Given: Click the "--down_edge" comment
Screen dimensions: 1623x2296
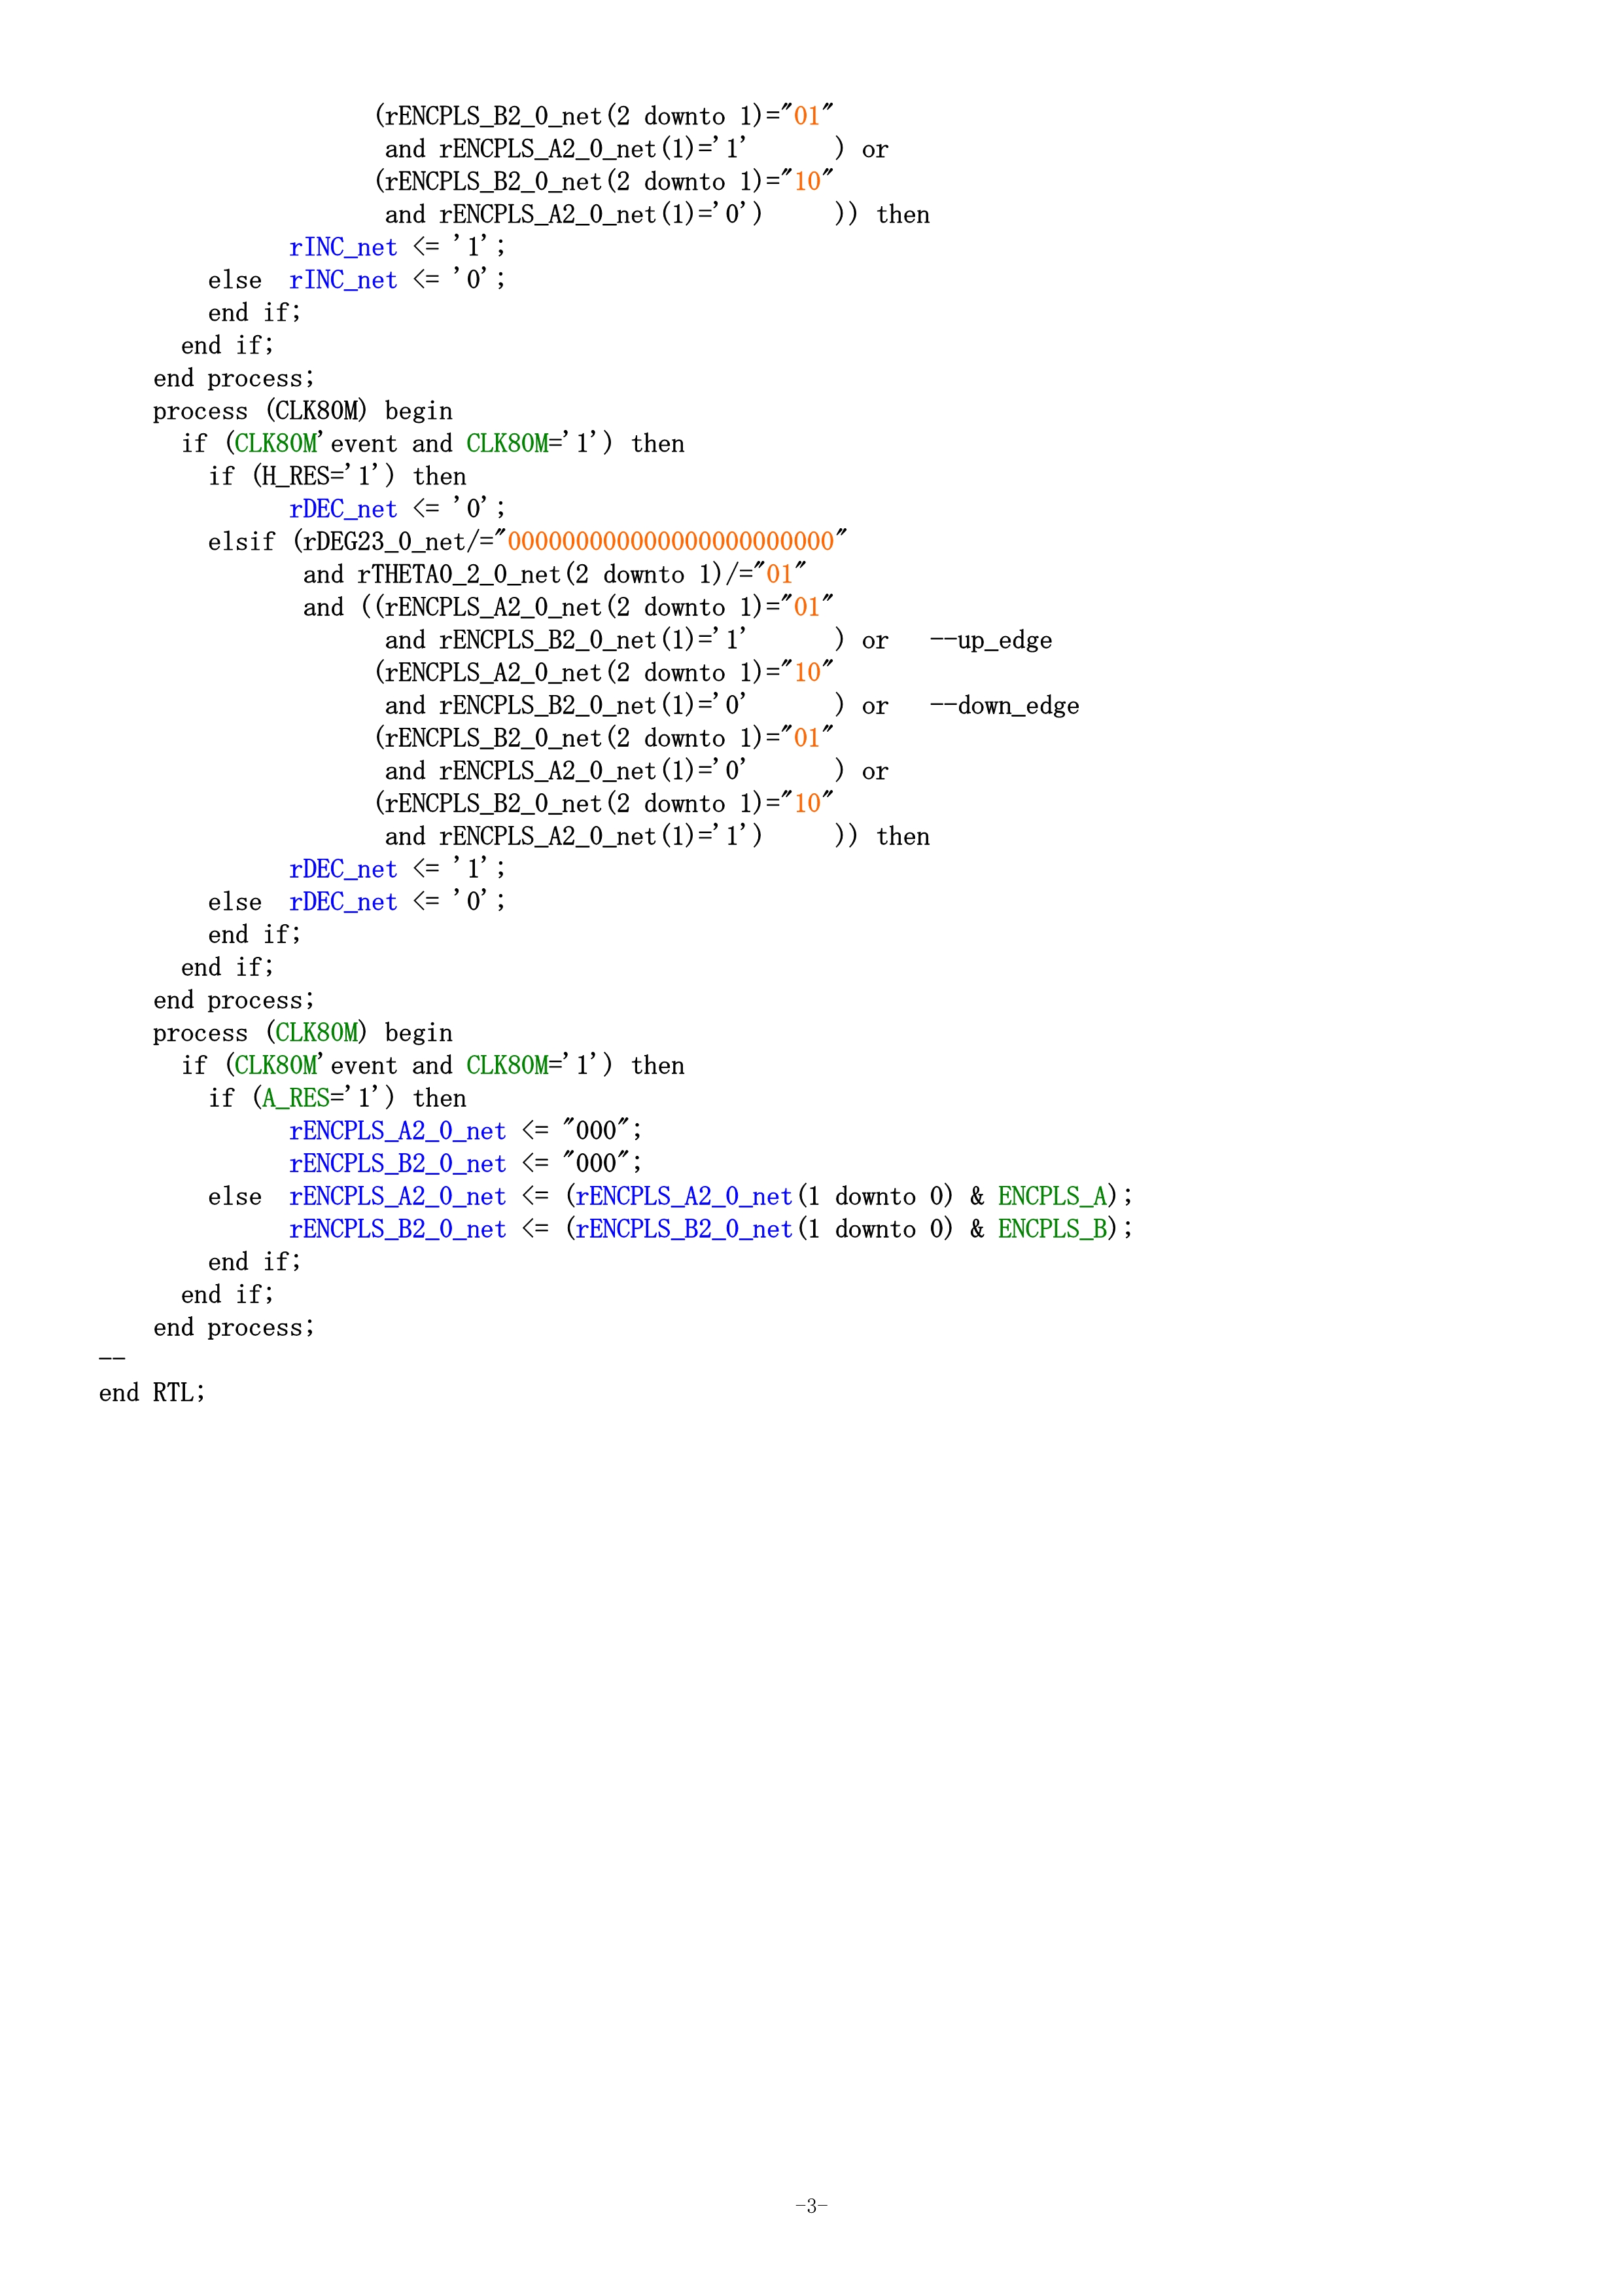Looking at the screenshot, I should tap(1004, 706).
